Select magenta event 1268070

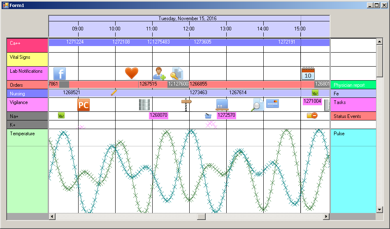point(158,116)
